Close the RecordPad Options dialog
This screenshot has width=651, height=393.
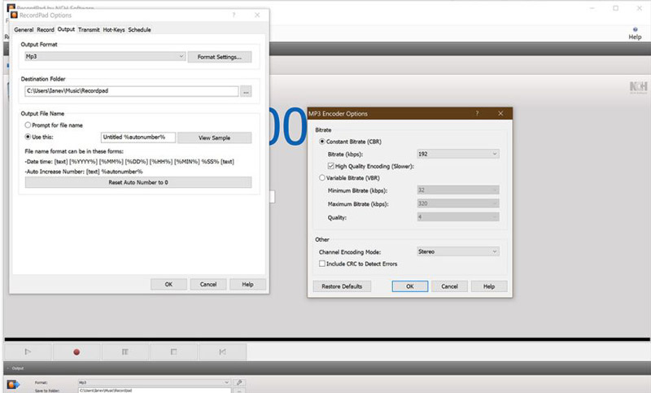pos(257,15)
